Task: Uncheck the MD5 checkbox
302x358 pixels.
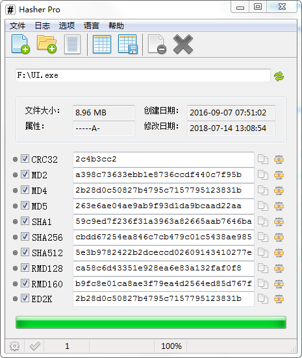Action: (25, 205)
